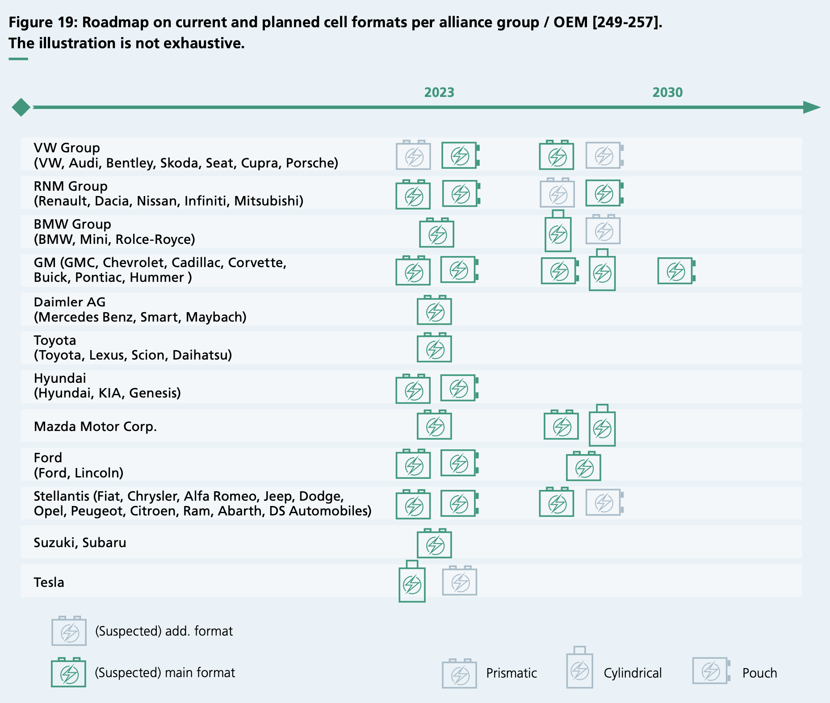Image resolution: width=830 pixels, height=703 pixels.
Task: Click the Pouch legend icon
Action: (x=711, y=671)
